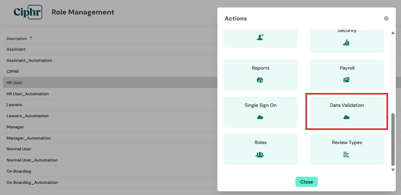Viewport: 401px width, 195px height.
Task: Click the Security bar chart icon
Action: click(x=346, y=42)
